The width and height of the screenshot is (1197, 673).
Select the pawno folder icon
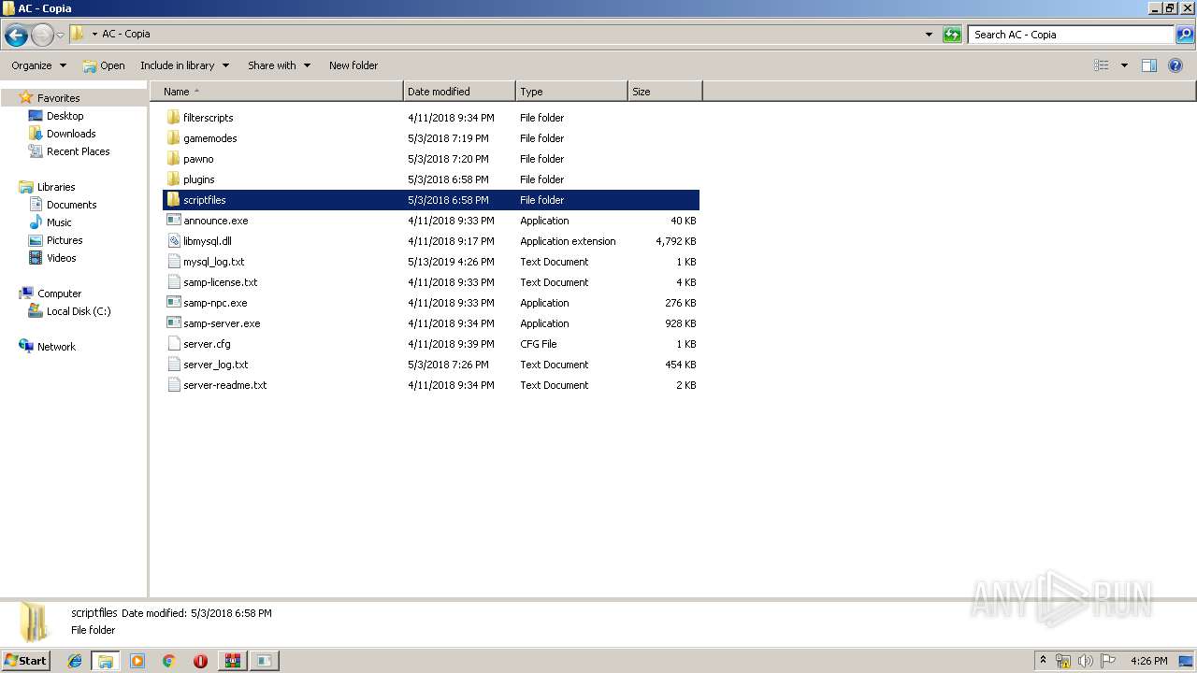173,159
